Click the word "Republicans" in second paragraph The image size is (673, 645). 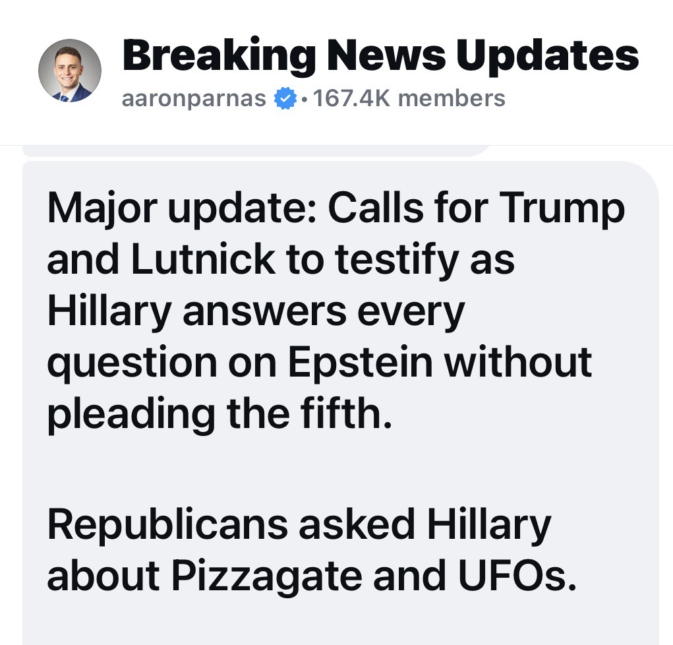[167, 524]
